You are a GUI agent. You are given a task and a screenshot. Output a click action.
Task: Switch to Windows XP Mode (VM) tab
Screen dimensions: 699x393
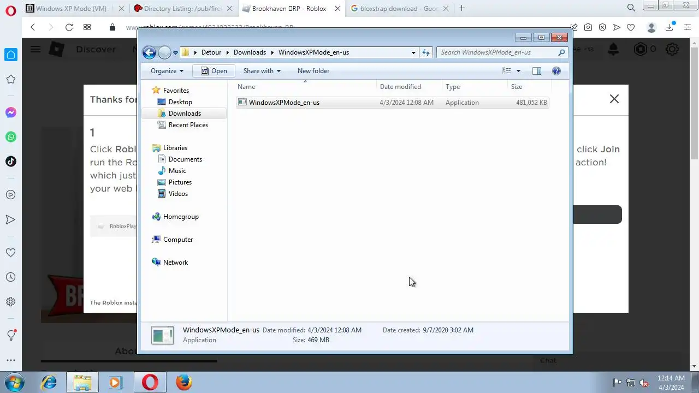click(x=74, y=8)
